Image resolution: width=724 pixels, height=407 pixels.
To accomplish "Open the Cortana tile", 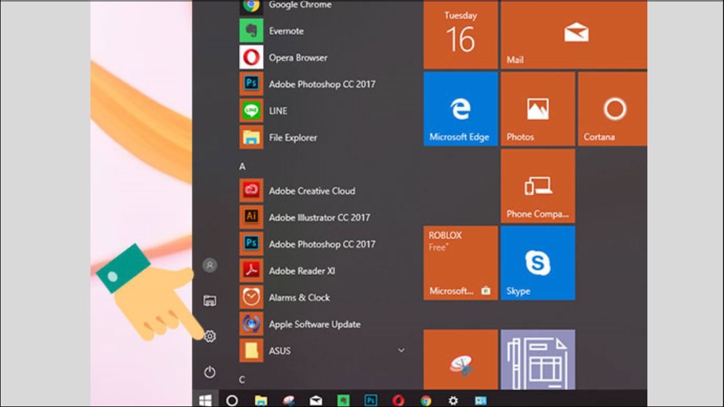I will click(x=612, y=109).
